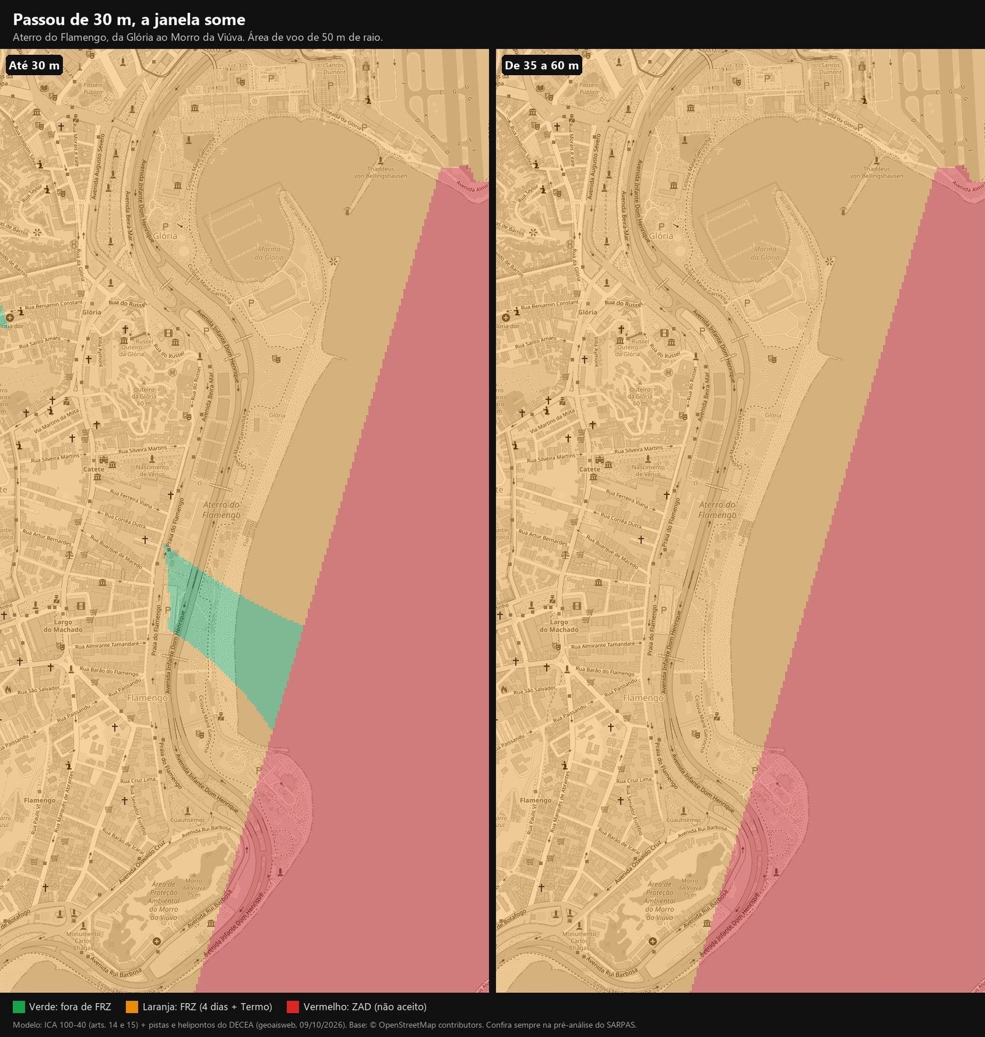Click 'Via Martins da Mota' in the 'De 35 a 60 m' map
The image size is (985, 1037).
[x=552, y=421]
